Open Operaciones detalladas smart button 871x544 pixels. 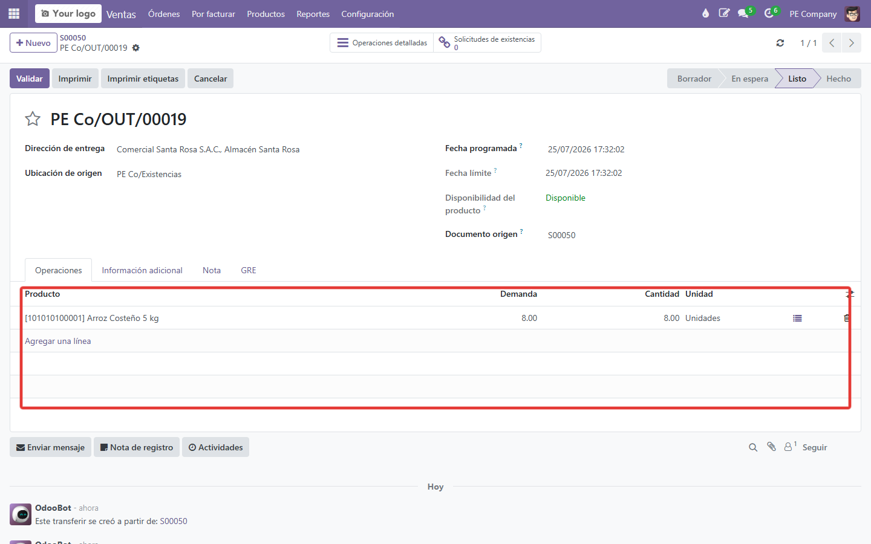coord(382,43)
